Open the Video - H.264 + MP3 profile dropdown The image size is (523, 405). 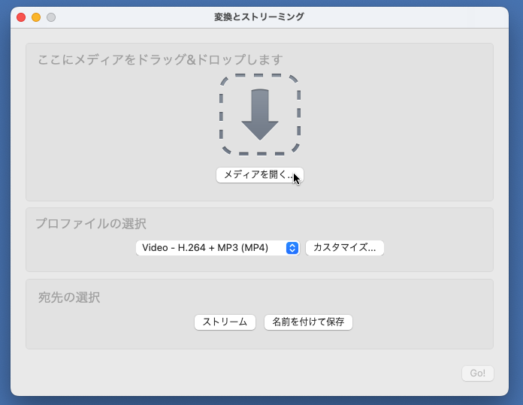(218, 248)
